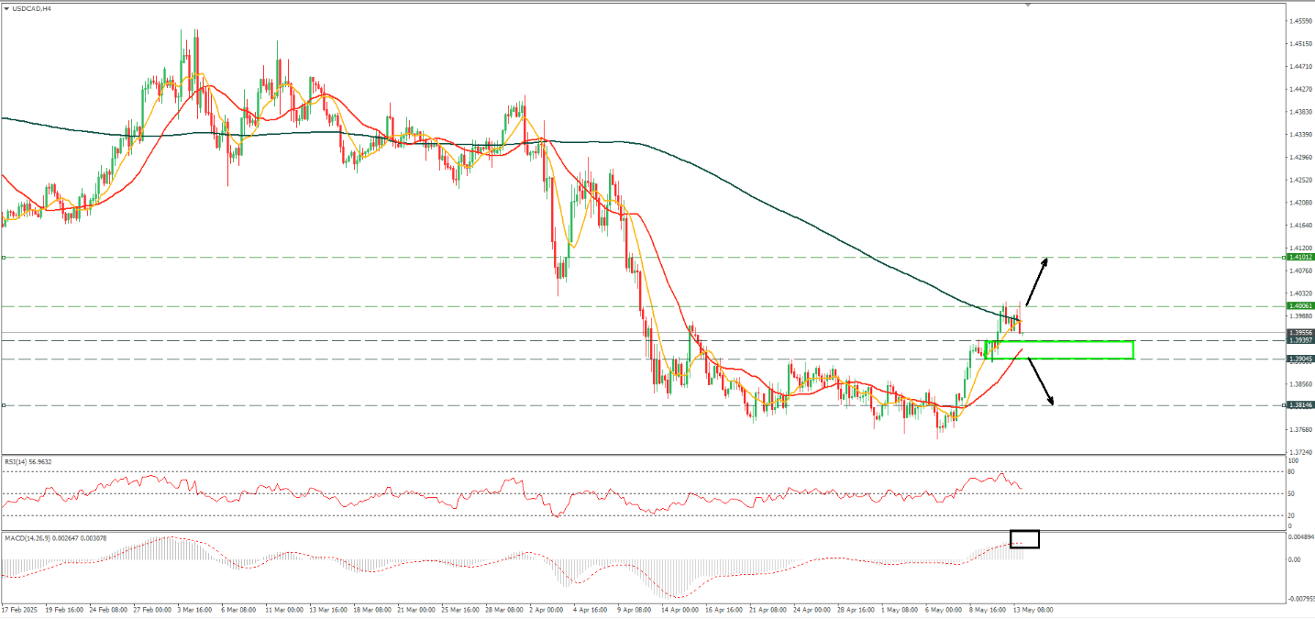The image size is (1315, 619).
Task: Click the 1.37680 price scale value
Action: click(1299, 430)
